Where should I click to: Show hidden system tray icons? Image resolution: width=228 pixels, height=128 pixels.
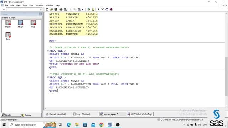183,125
